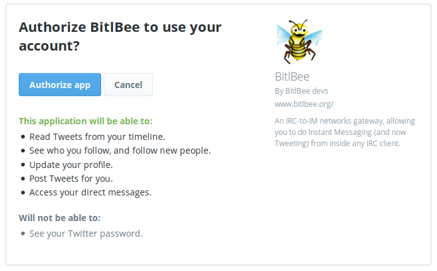The width and height of the screenshot is (437, 271).
Task: Click the 'Will not be able to:' heading
Action: coord(59,218)
